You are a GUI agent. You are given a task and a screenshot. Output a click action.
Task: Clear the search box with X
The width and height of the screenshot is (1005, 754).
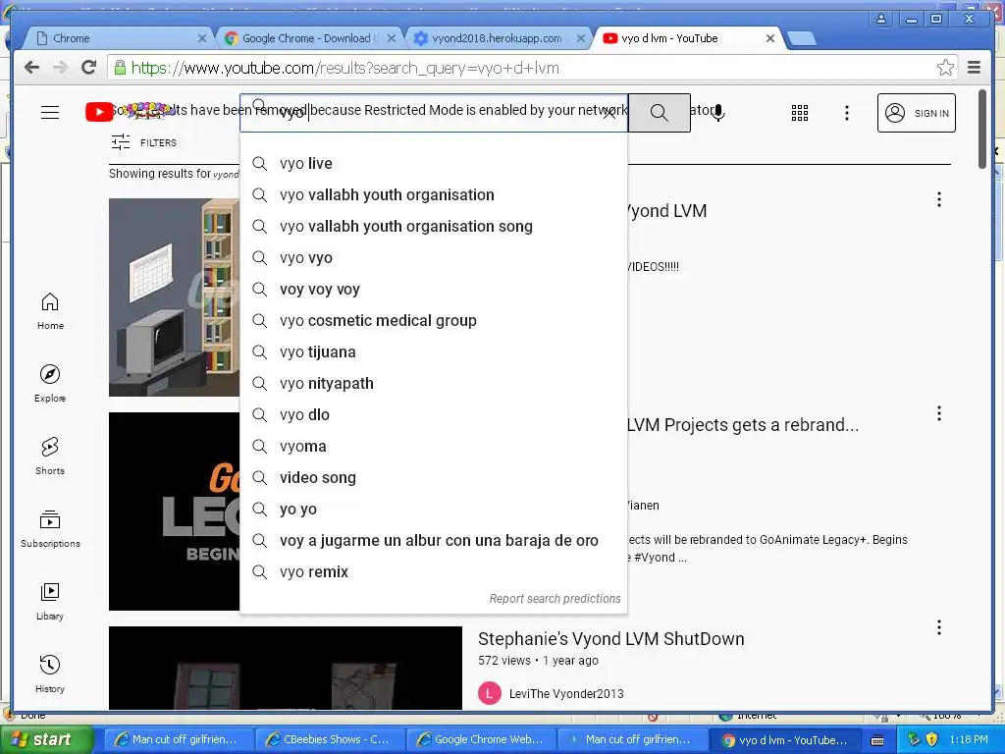point(608,113)
